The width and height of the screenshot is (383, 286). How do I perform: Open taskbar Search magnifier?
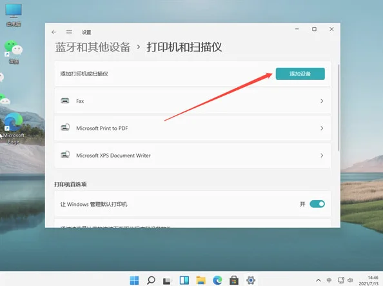(x=151, y=280)
